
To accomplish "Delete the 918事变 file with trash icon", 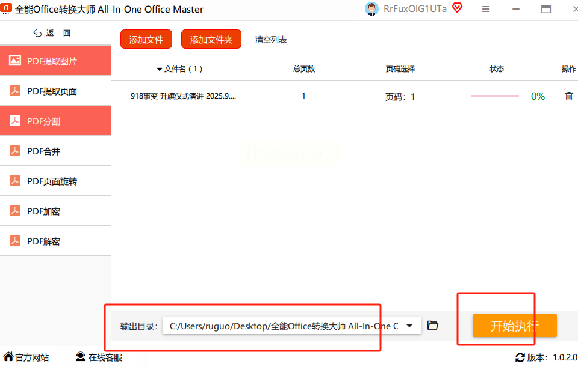I will point(569,96).
